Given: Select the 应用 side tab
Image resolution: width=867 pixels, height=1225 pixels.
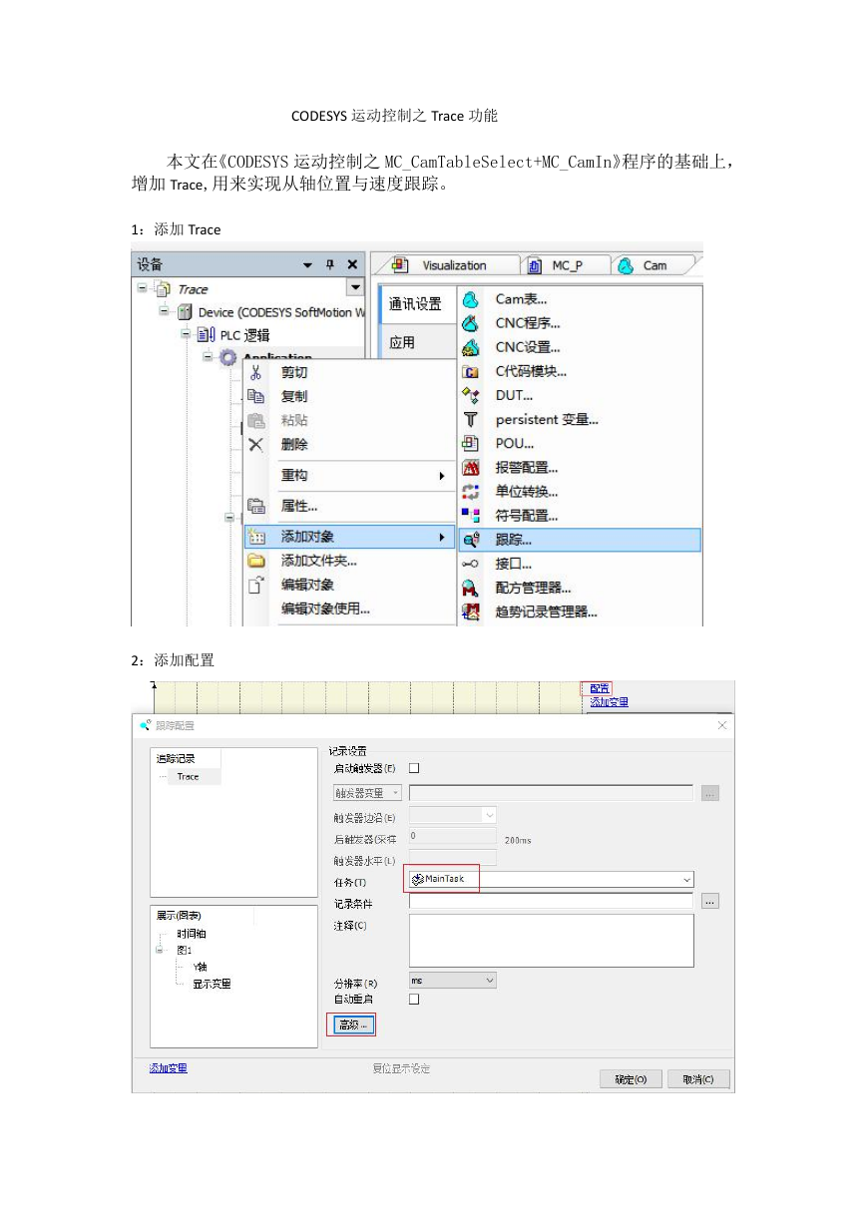Looking at the screenshot, I should 415,342.
